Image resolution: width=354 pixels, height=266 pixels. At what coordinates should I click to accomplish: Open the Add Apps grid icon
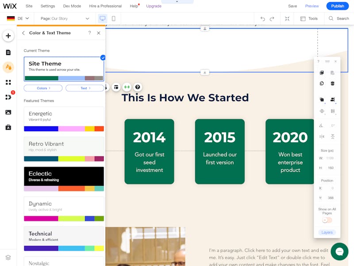click(x=8, y=82)
